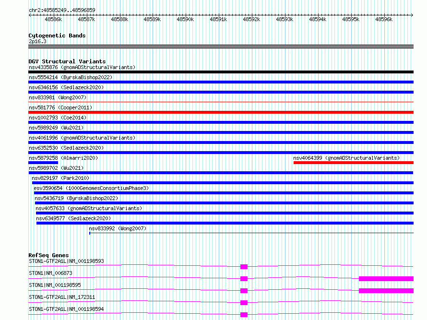This screenshot has height=320, width=427.
Task: Select the thin red nsv833981 variant line
Action: (221, 102)
